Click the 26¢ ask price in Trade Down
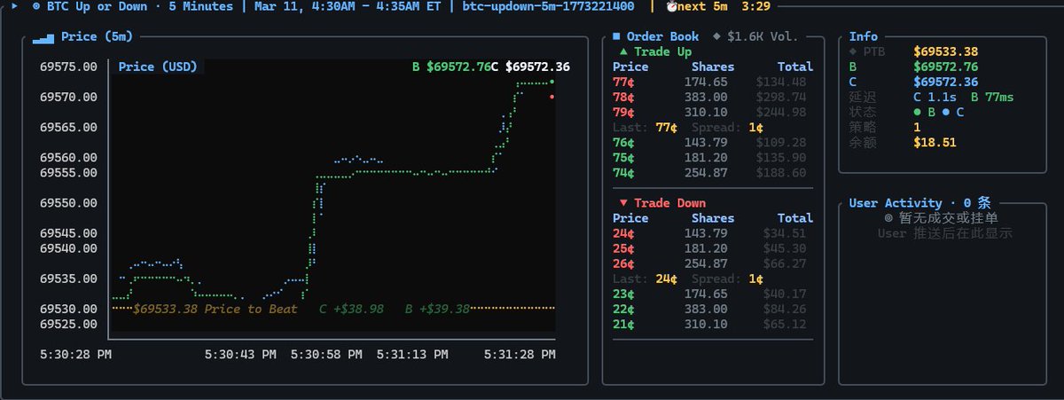The width and height of the screenshot is (1064, 400). (x=623, y=263)
